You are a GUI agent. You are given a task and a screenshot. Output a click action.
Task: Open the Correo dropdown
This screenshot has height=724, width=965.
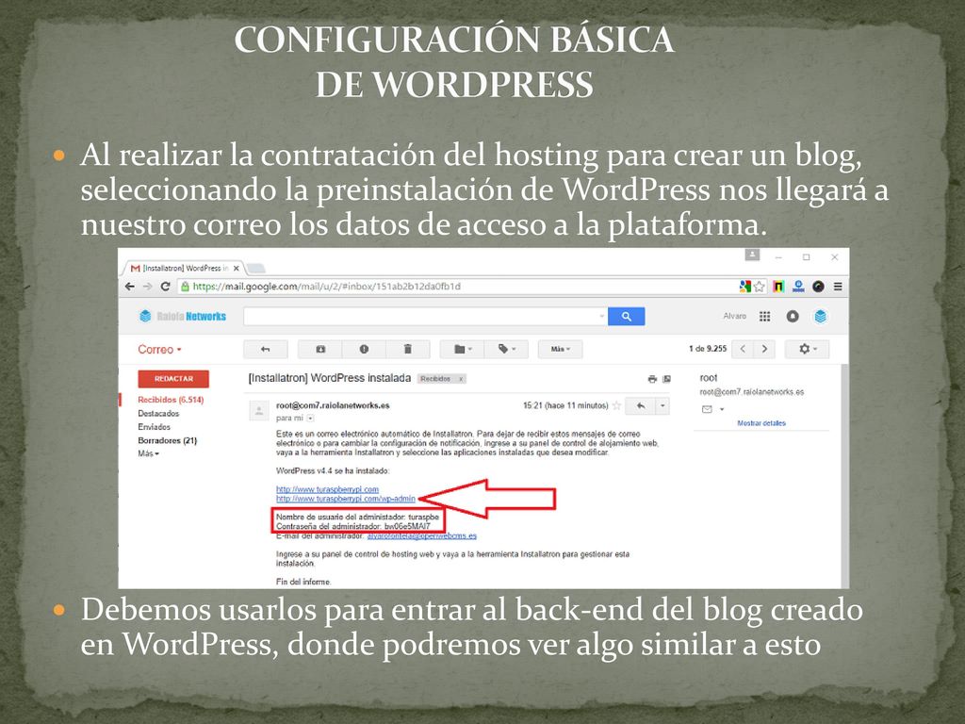tap(159, 350)
